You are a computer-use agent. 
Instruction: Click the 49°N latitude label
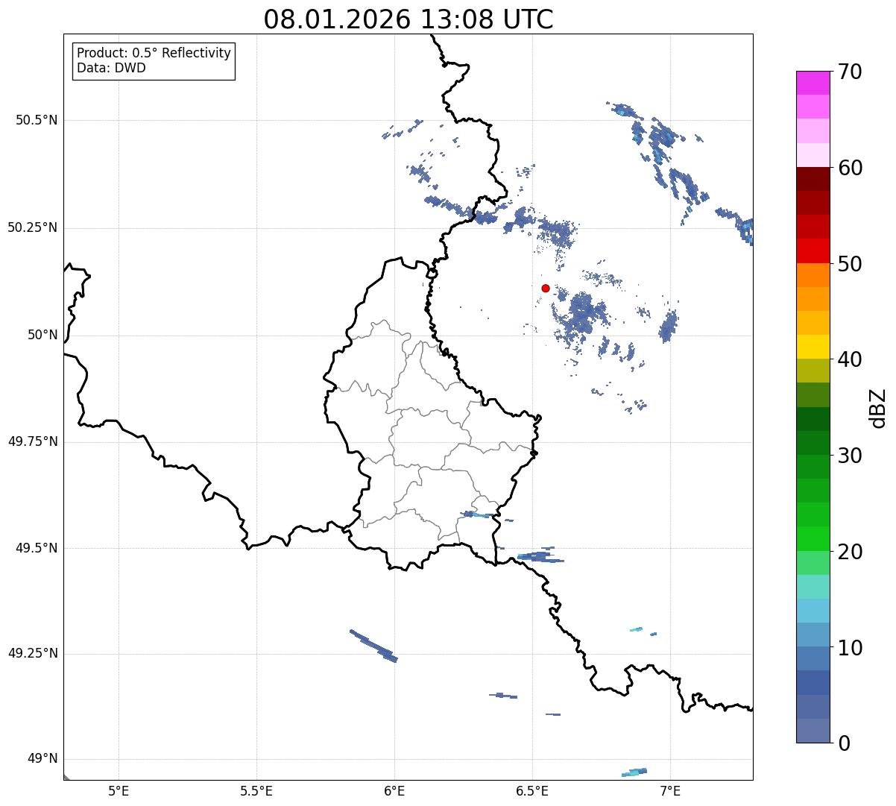(x=42, y=759)
